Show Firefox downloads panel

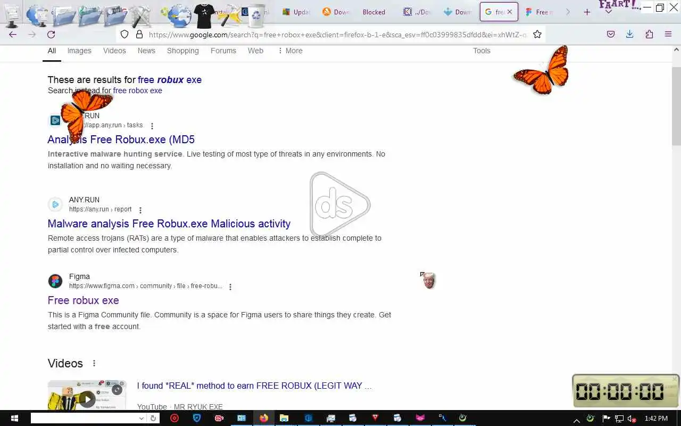click(x=630, y=34)
